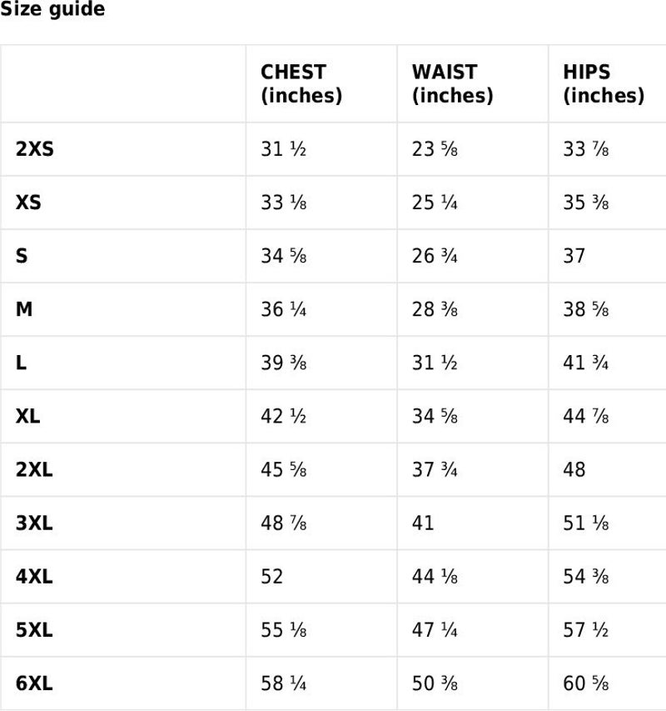666x711 pixels.
Task: Select the 48 hips value for 2XL
Action: pyautogui.click(x=574, y=470)
